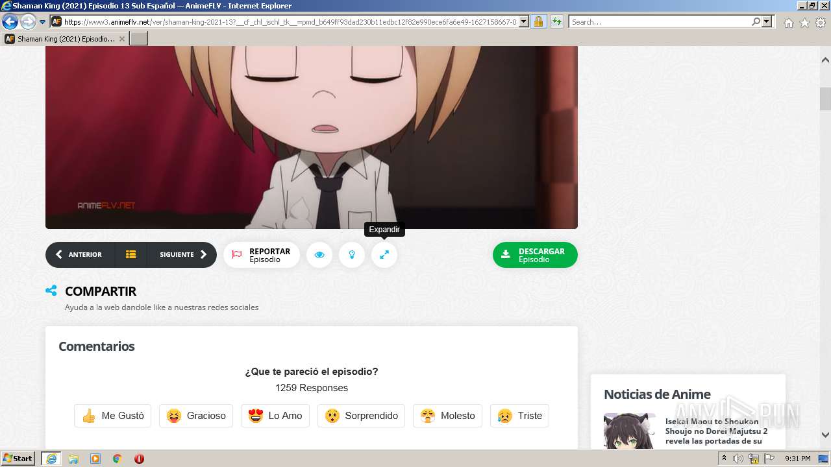Click the refresh page icon

pos(556,21)
